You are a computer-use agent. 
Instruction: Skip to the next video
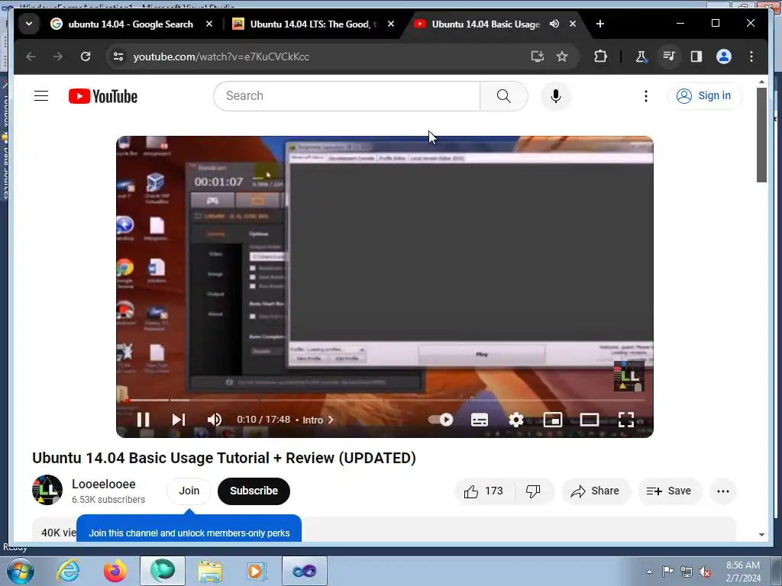[x=179, y=420]
